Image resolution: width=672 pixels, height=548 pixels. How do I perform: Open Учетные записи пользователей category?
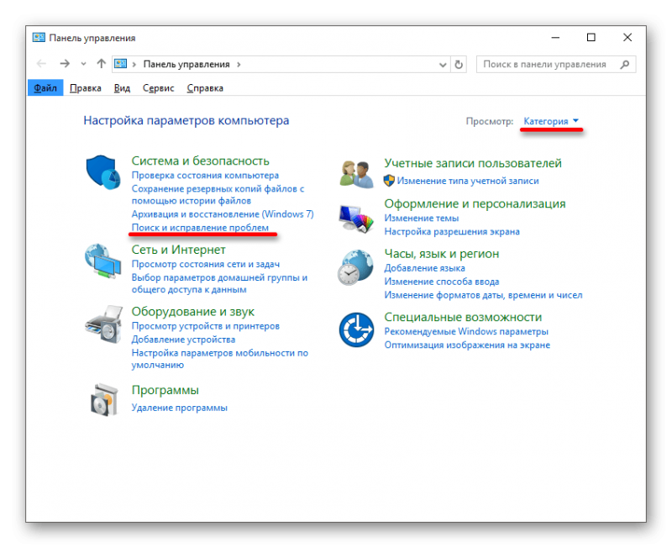coord(473,163)
